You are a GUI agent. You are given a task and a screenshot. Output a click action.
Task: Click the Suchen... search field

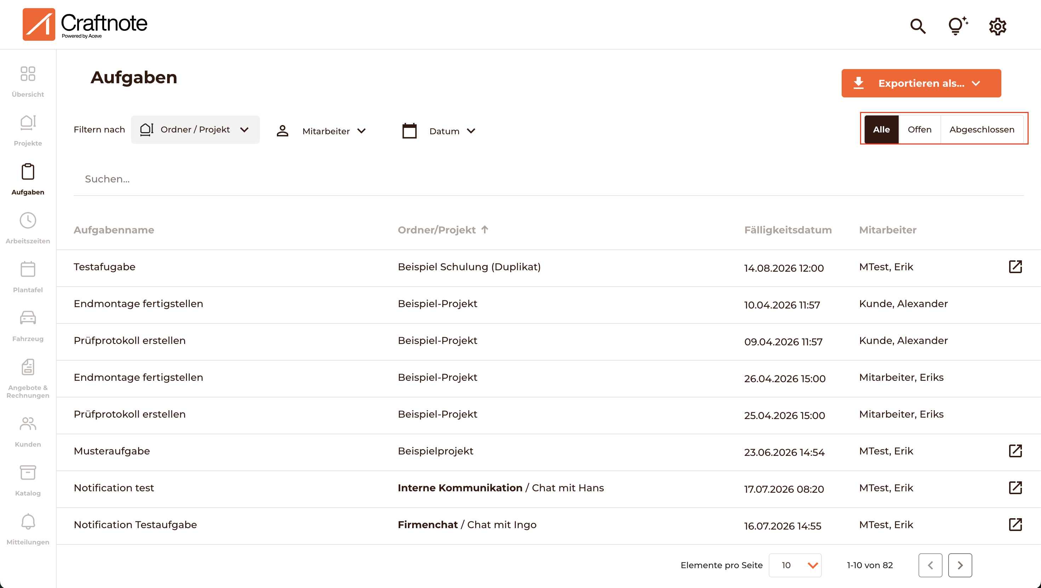pyautogui.click(x=548, y=179)
